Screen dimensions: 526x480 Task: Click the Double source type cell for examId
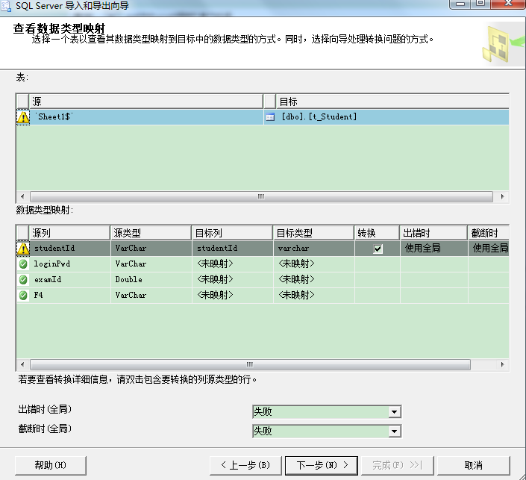click(x=151, y=280)
